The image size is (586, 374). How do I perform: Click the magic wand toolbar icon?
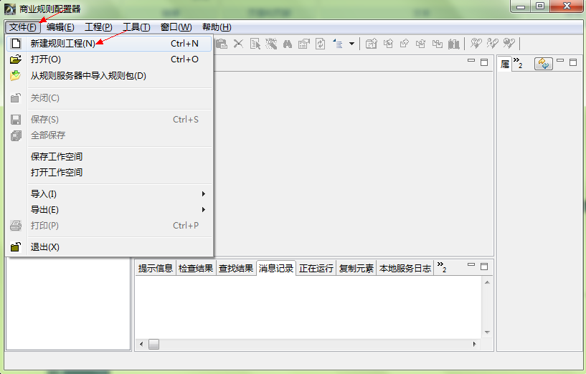click(271, 44)
